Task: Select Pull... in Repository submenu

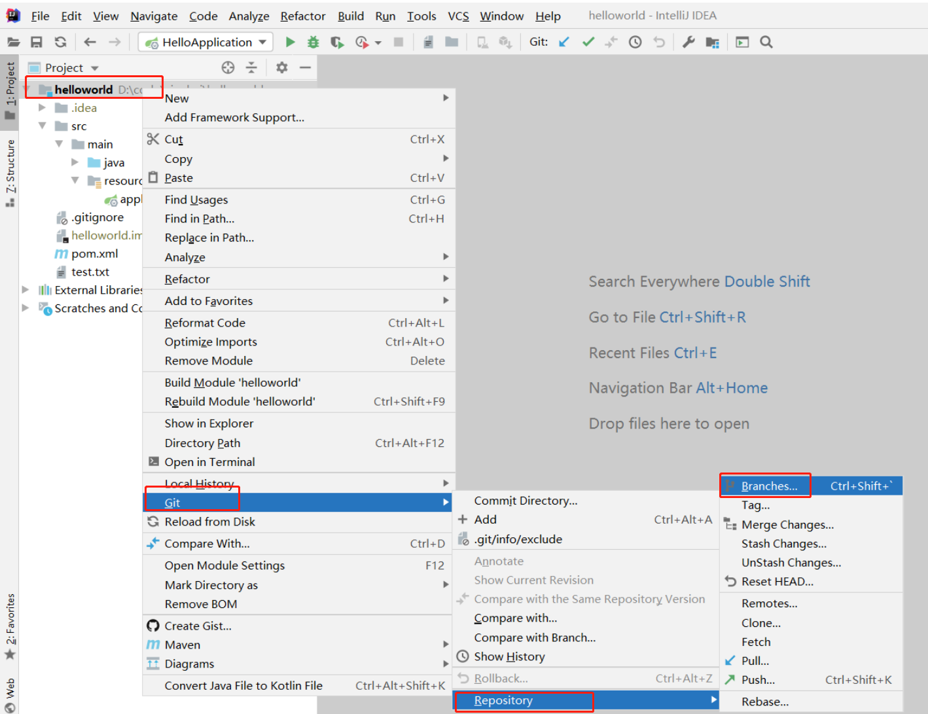Action: (x=812, y=661)
